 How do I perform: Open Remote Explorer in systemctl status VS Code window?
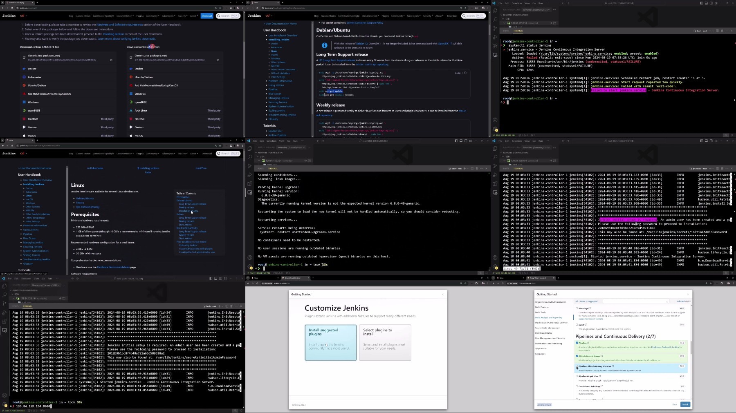point(495,55)
